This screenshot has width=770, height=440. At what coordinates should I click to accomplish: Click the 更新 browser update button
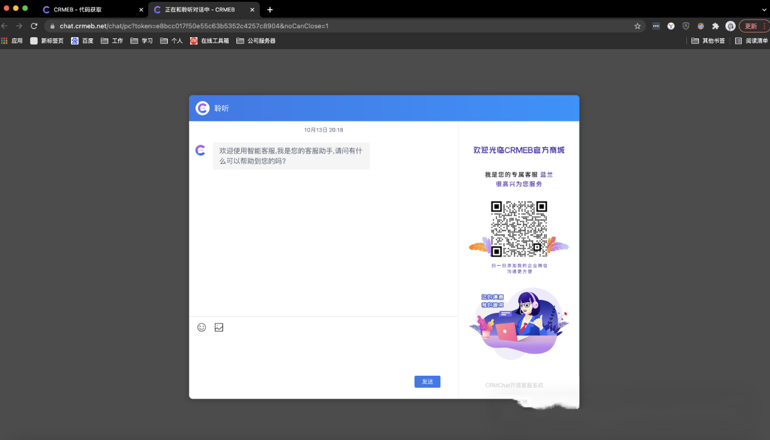point(751,26)
